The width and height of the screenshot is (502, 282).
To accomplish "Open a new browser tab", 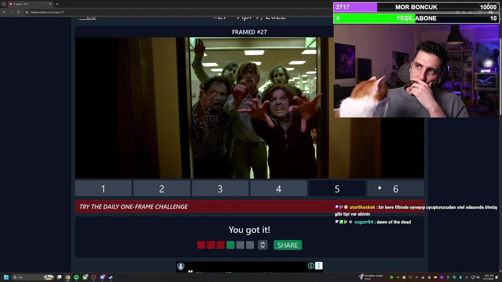I will [x=57, y=4].
